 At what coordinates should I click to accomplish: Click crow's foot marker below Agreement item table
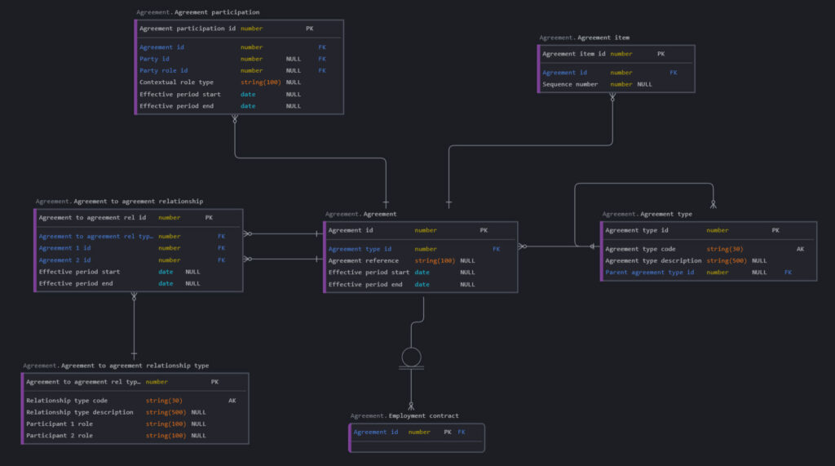click(x=612, y=98)
